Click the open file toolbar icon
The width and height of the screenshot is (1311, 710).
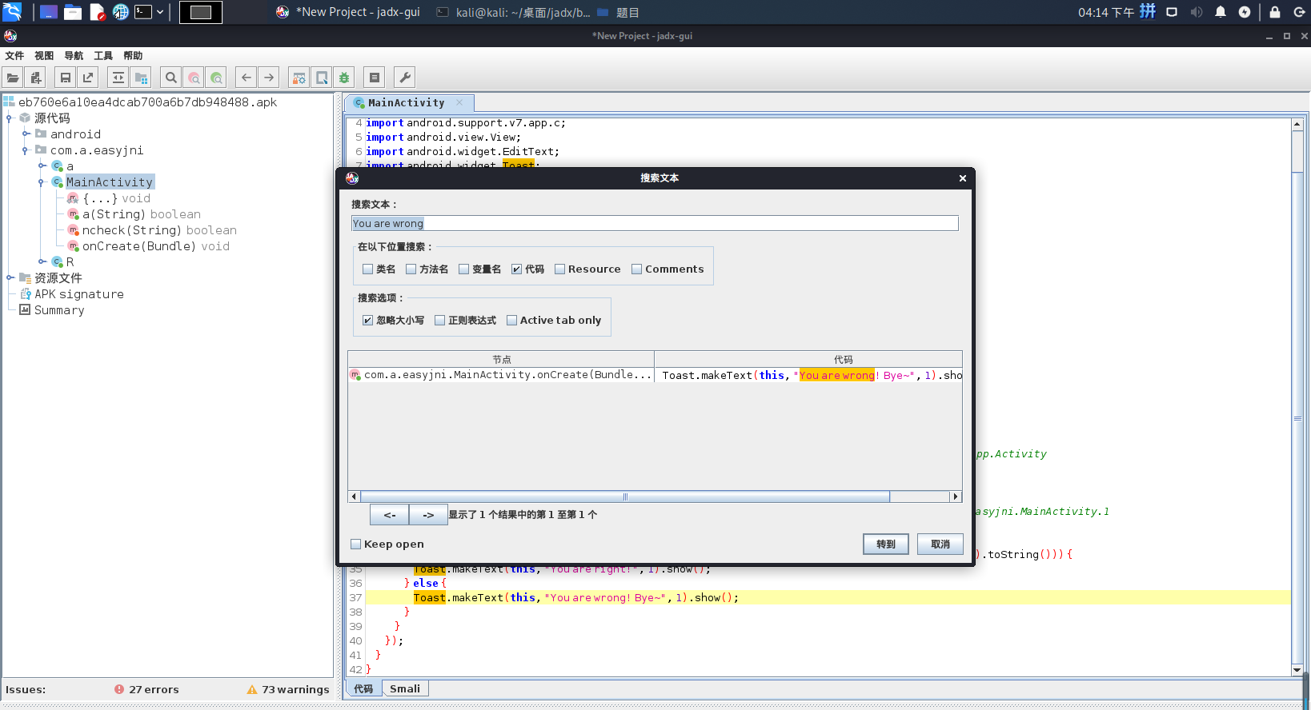click(x=13, y=78)
